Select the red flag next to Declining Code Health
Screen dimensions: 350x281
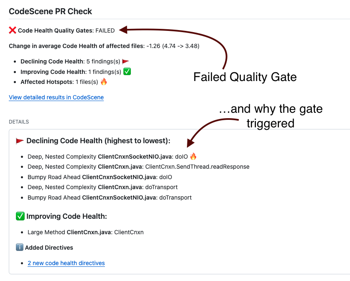pos(126,61)
